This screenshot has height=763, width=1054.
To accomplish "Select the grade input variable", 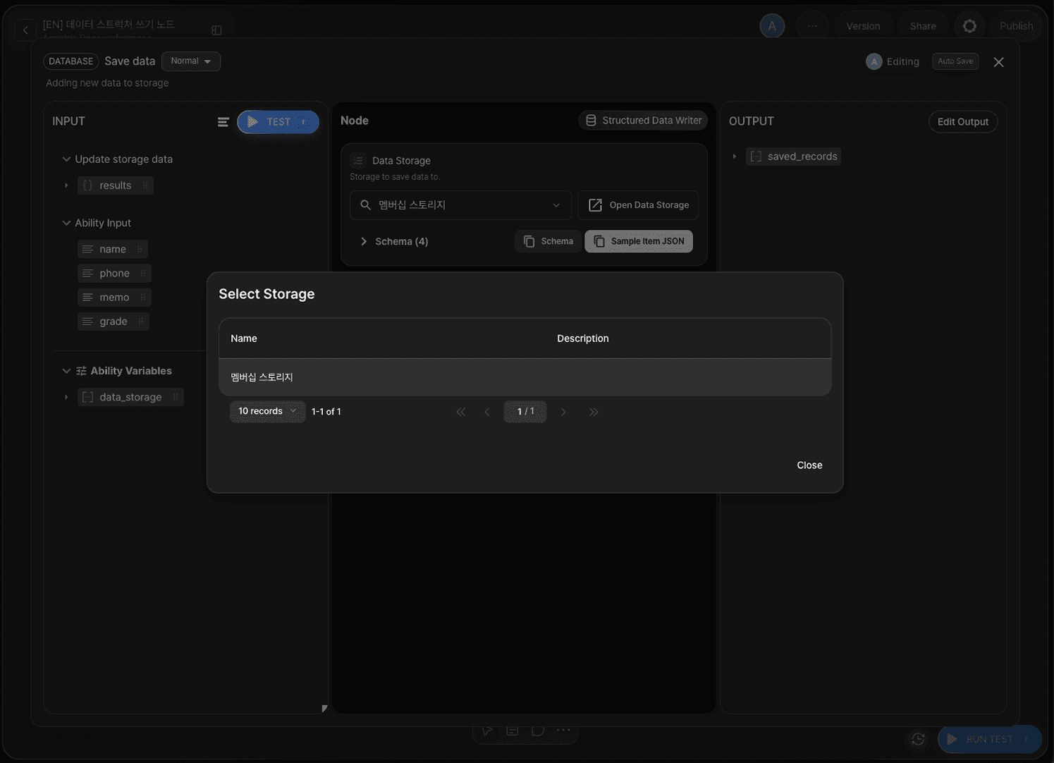I will point(114,321).
